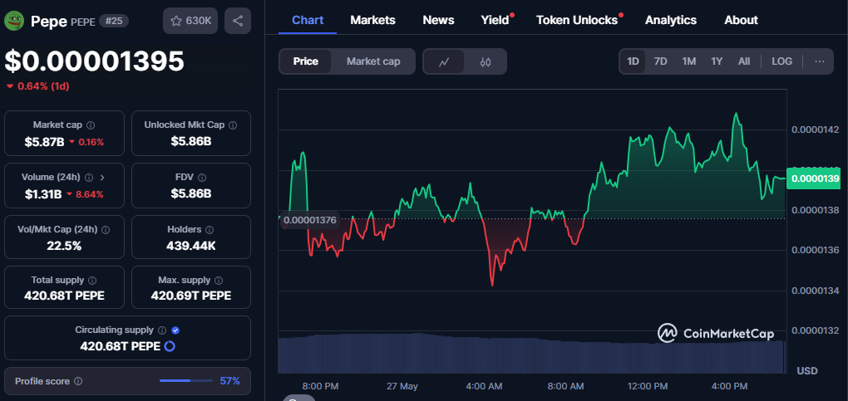Click the USD currency label
The height and width of the screenshot is (401, 848).
807,371
